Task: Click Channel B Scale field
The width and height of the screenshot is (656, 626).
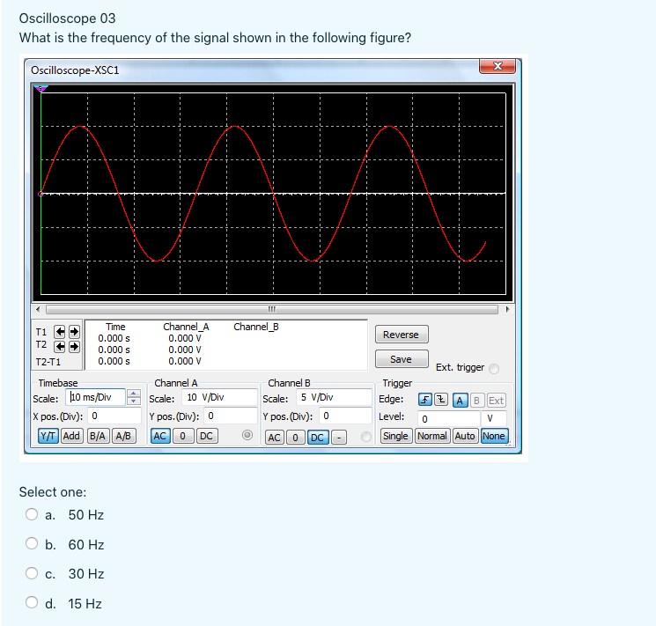Action: (x=334, y=397)
